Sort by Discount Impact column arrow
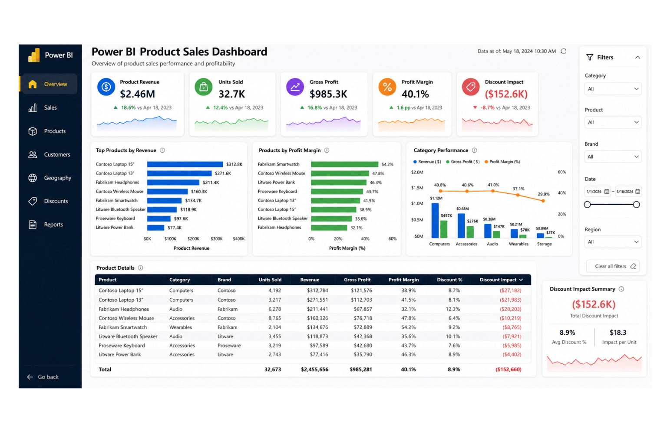The image size is (667, 444). point(521,280)
